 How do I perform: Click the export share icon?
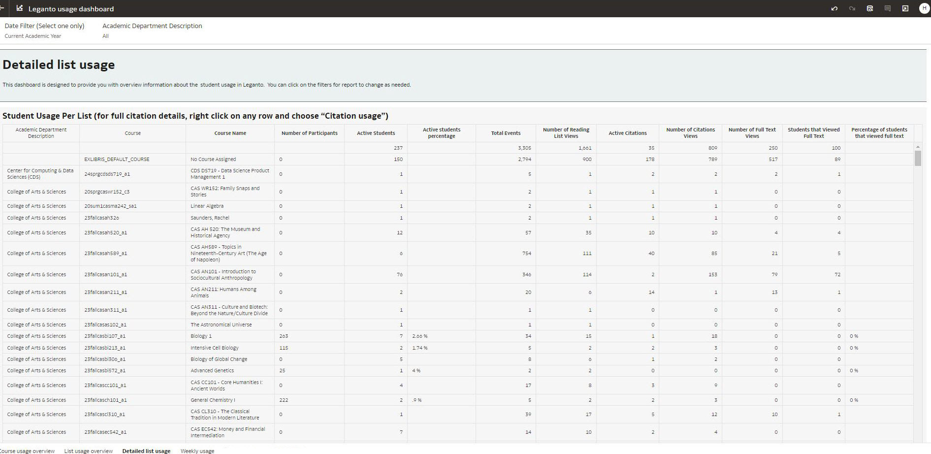click(905, 8)
